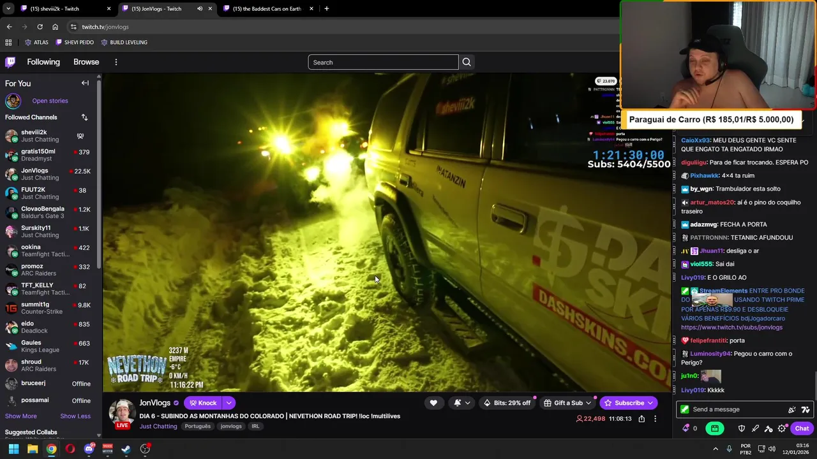This screenshot has height=459, width=817.
Task: Open the browser apps grid icon
Action: pos(8,42)
